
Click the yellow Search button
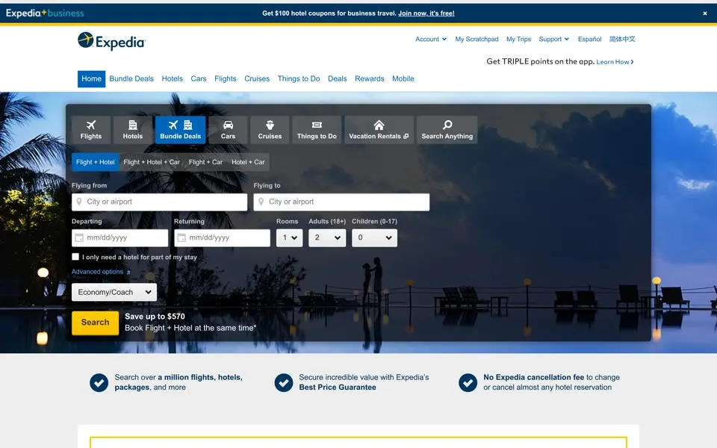pos(95,323)
